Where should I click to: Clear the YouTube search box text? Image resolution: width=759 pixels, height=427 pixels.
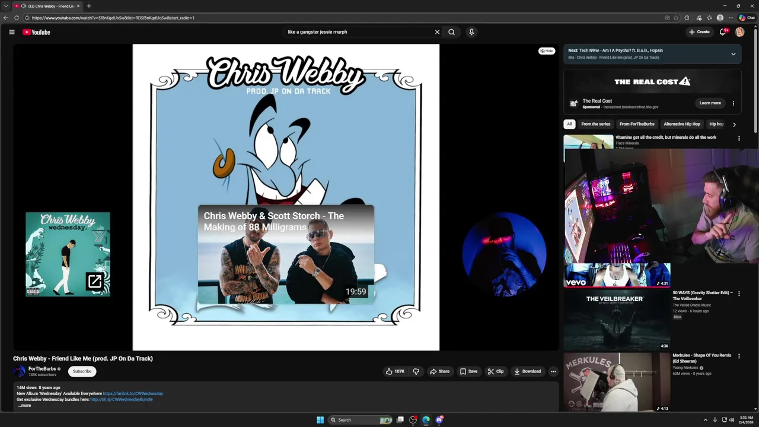[x=437, y=32]
